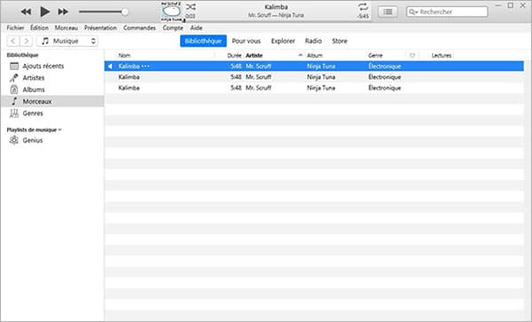
Task: Go forward with the right arrow button
Action: [x=26, y=41]
